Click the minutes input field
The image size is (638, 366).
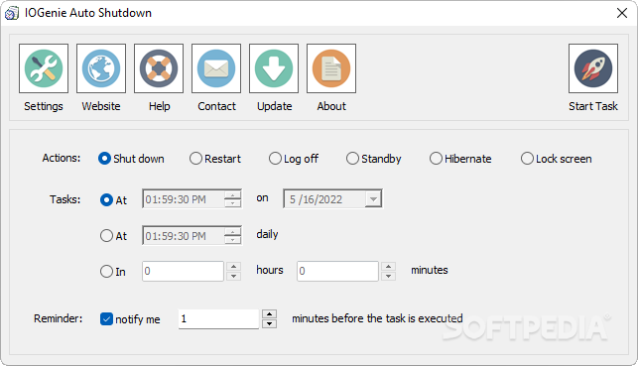click(x=337, y=271)
